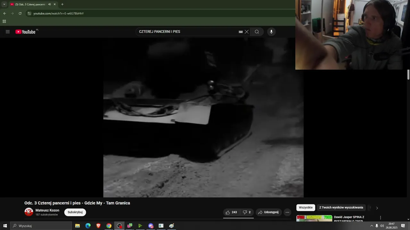The image size is (410, 230).
Task: Share the video with Udostępnij
Action: pyautogui.click(x=268, y=212)
